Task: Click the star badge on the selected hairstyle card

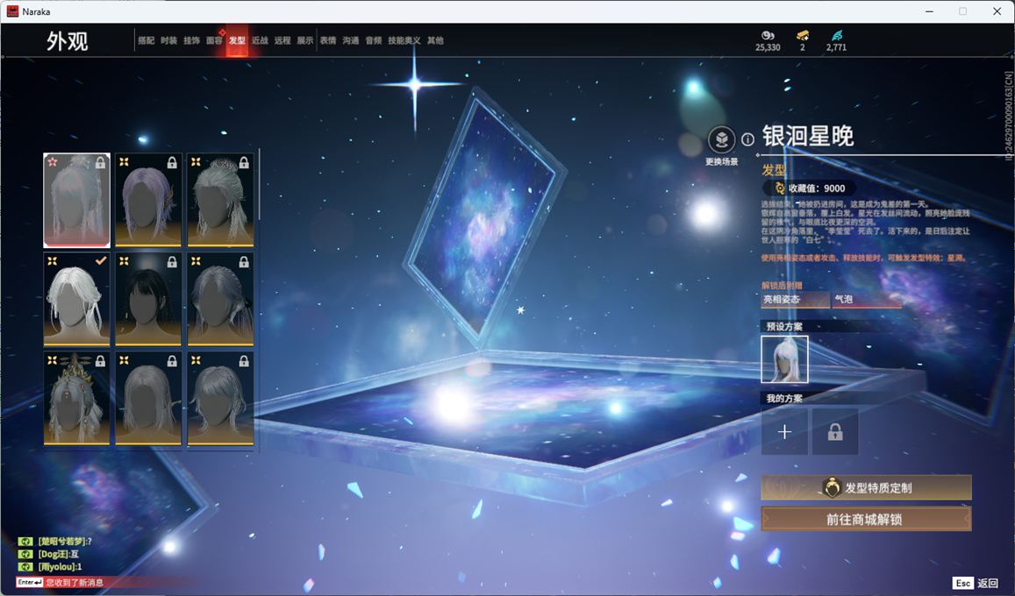Action: click(x=53, y=161)
